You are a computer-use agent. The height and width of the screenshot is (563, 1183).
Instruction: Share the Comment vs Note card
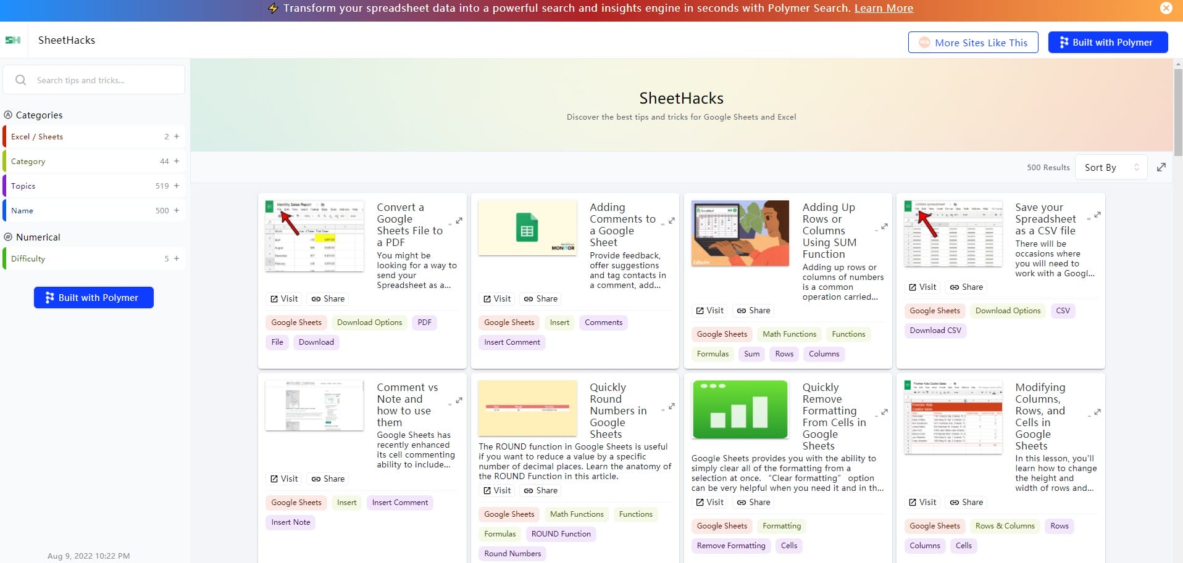pos(328,479)
